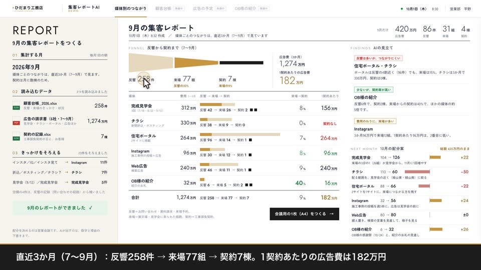Screen dimensions: 481x270
Task: Click the 31組 来場 summary in header
Action: pos(448,31)
